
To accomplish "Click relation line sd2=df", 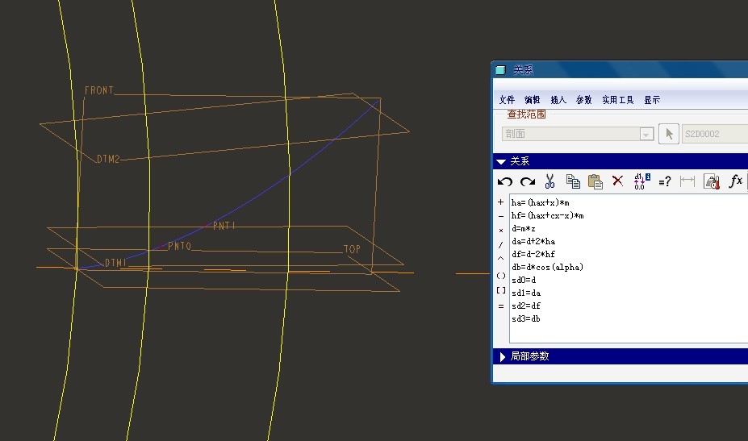I will click(526, 306).
